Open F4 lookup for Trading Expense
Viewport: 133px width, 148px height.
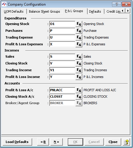[79, 38]
